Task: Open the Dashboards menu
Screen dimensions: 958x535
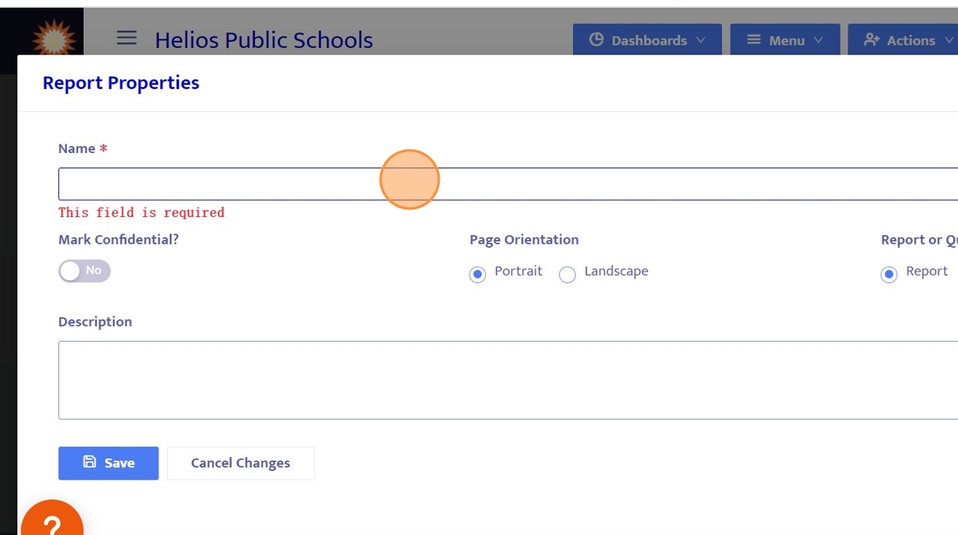Action: click(x=648, y=40)
